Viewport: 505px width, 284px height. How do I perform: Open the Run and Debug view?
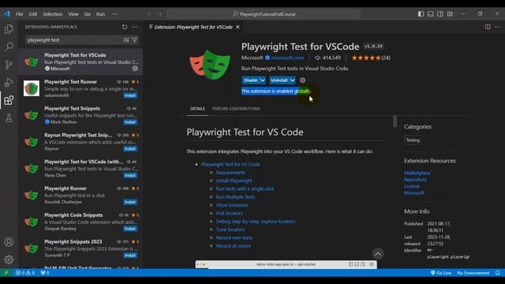[x=9, y=82]
